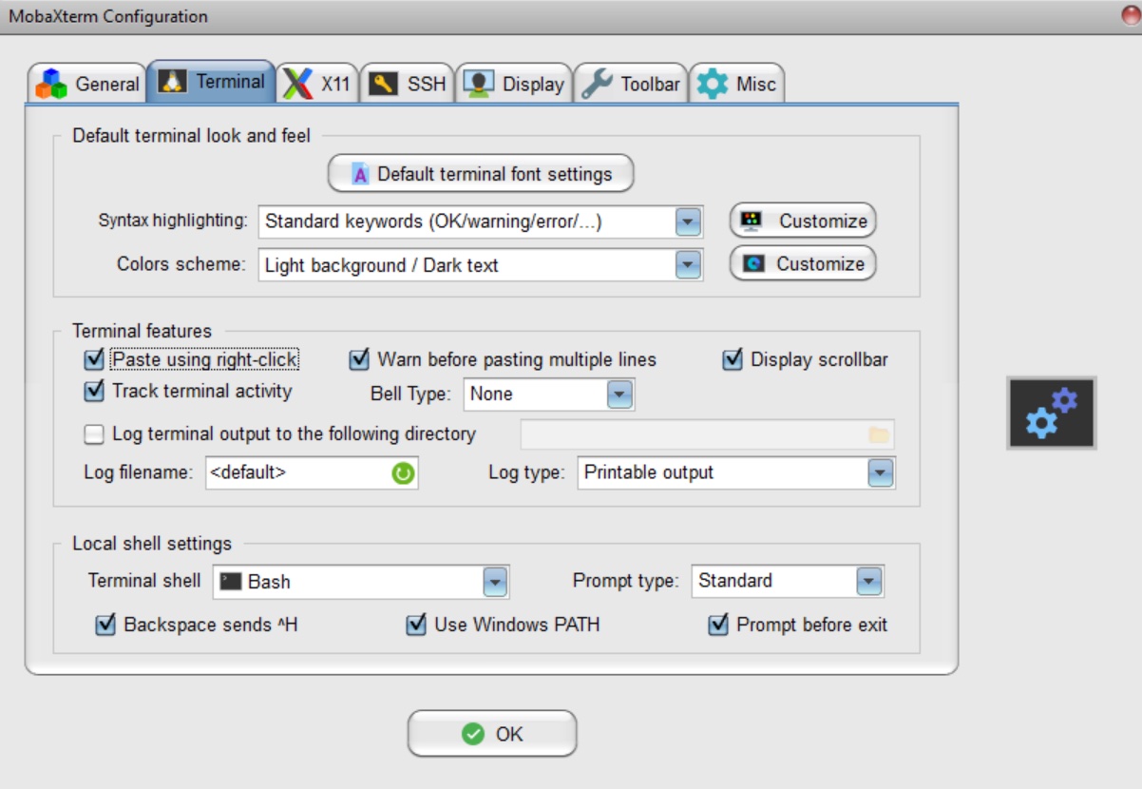Toggle Prompt before exit checkbox

[718, 625]
